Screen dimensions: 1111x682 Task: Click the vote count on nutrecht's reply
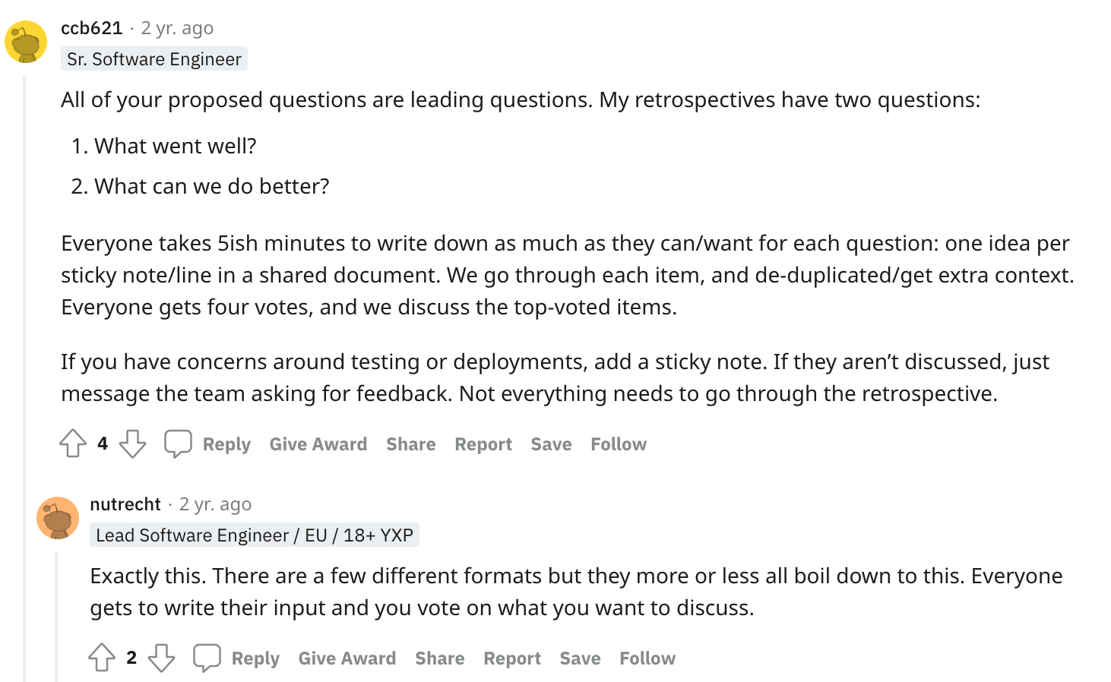(x=131, y=658)
